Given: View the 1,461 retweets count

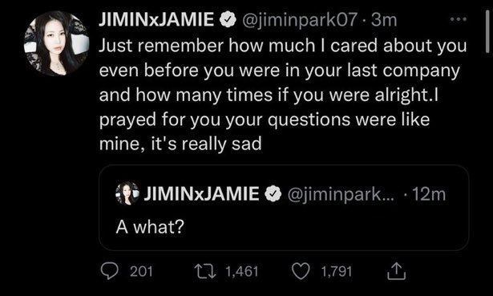Looking at the screenshot, I should coord(242,271).
